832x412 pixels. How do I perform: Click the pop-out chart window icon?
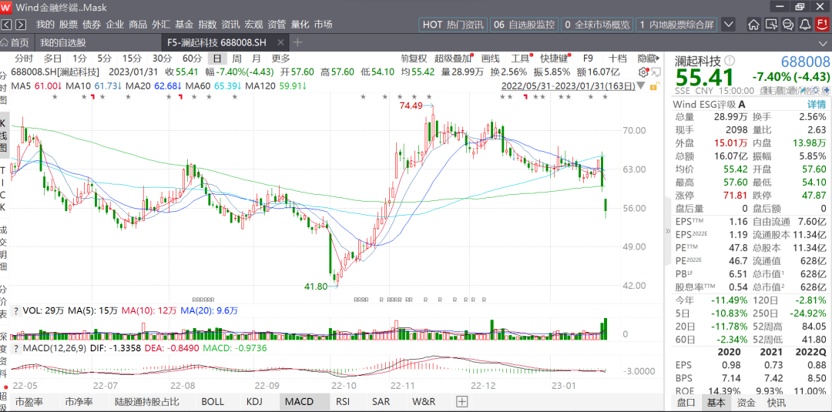click(x=656, y=72)
